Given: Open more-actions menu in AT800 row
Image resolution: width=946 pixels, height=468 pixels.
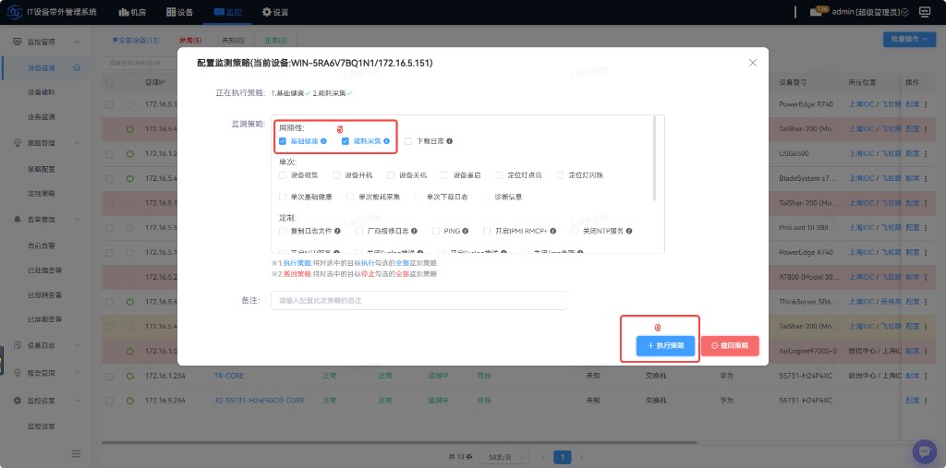Looking at the screenshot, I should tap(926, 277).
